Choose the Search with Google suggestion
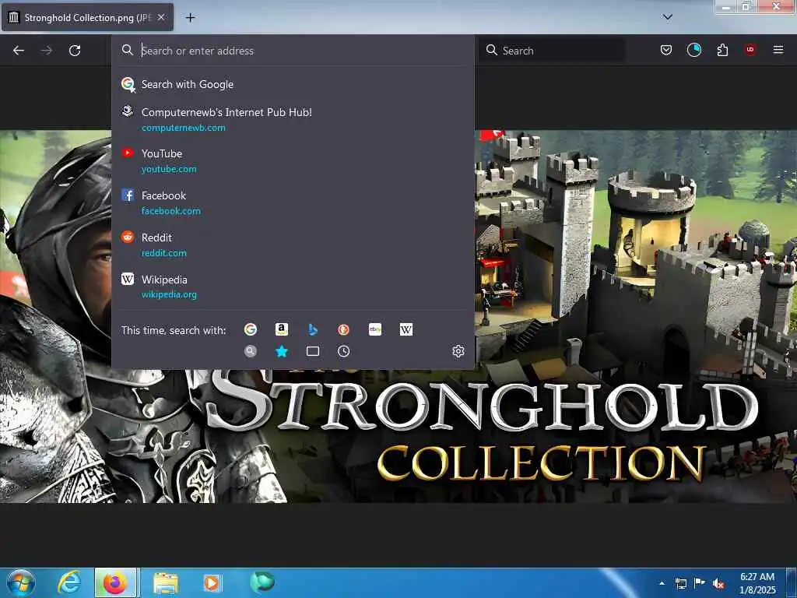Viewport: 797px width, 598px height. (293, 84)
